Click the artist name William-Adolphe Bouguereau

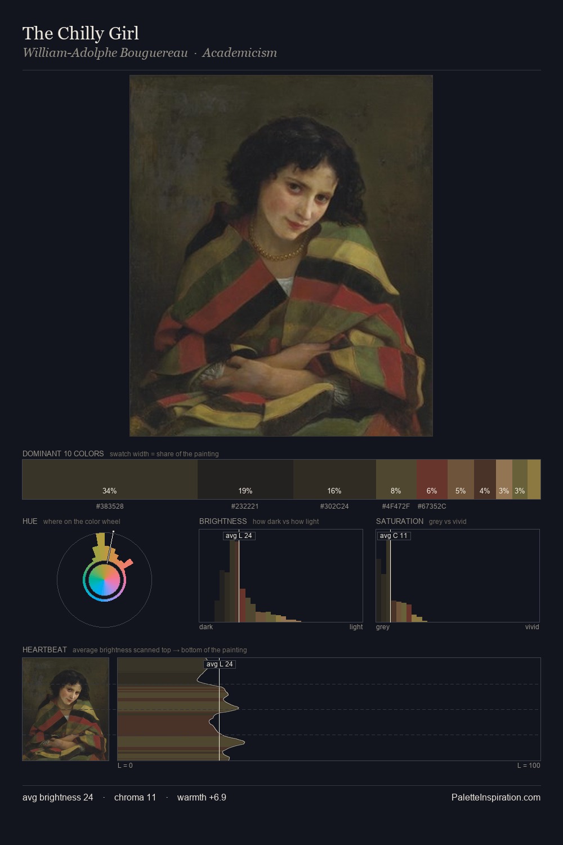(105, 52)
